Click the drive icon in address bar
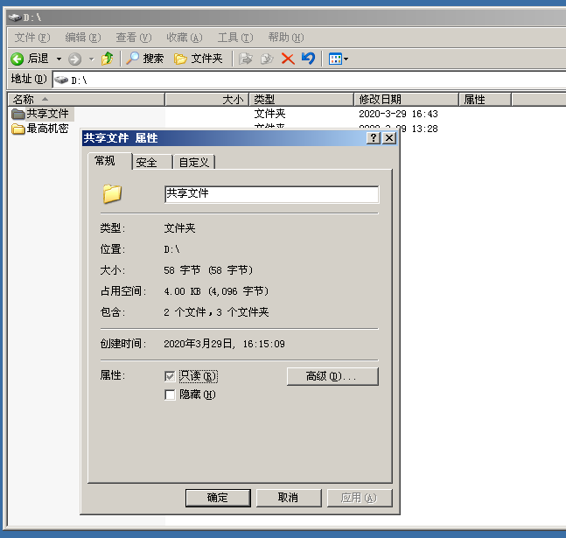 61,80
